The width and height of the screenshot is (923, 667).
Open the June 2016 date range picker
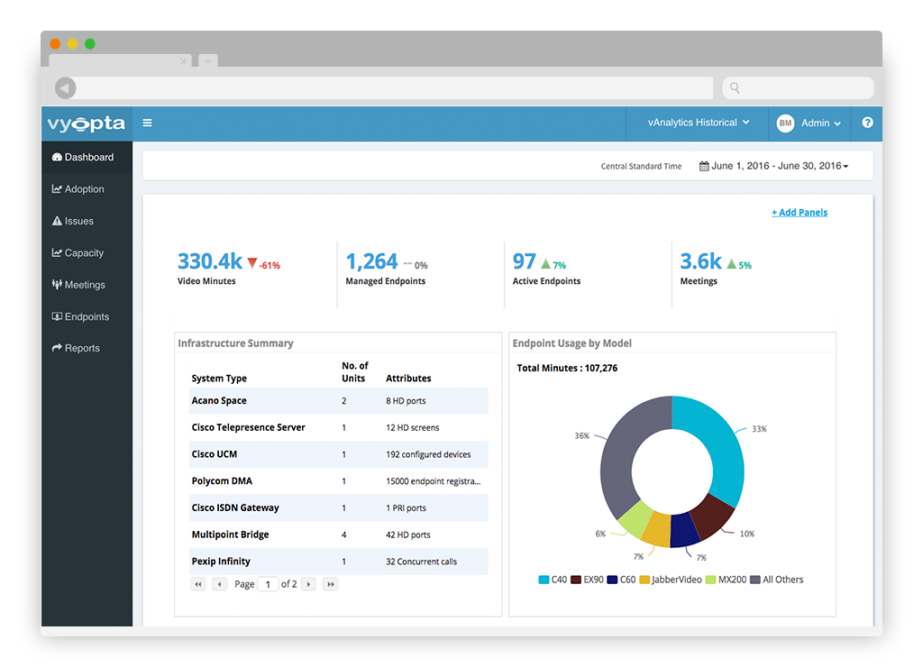click(774, 166)
